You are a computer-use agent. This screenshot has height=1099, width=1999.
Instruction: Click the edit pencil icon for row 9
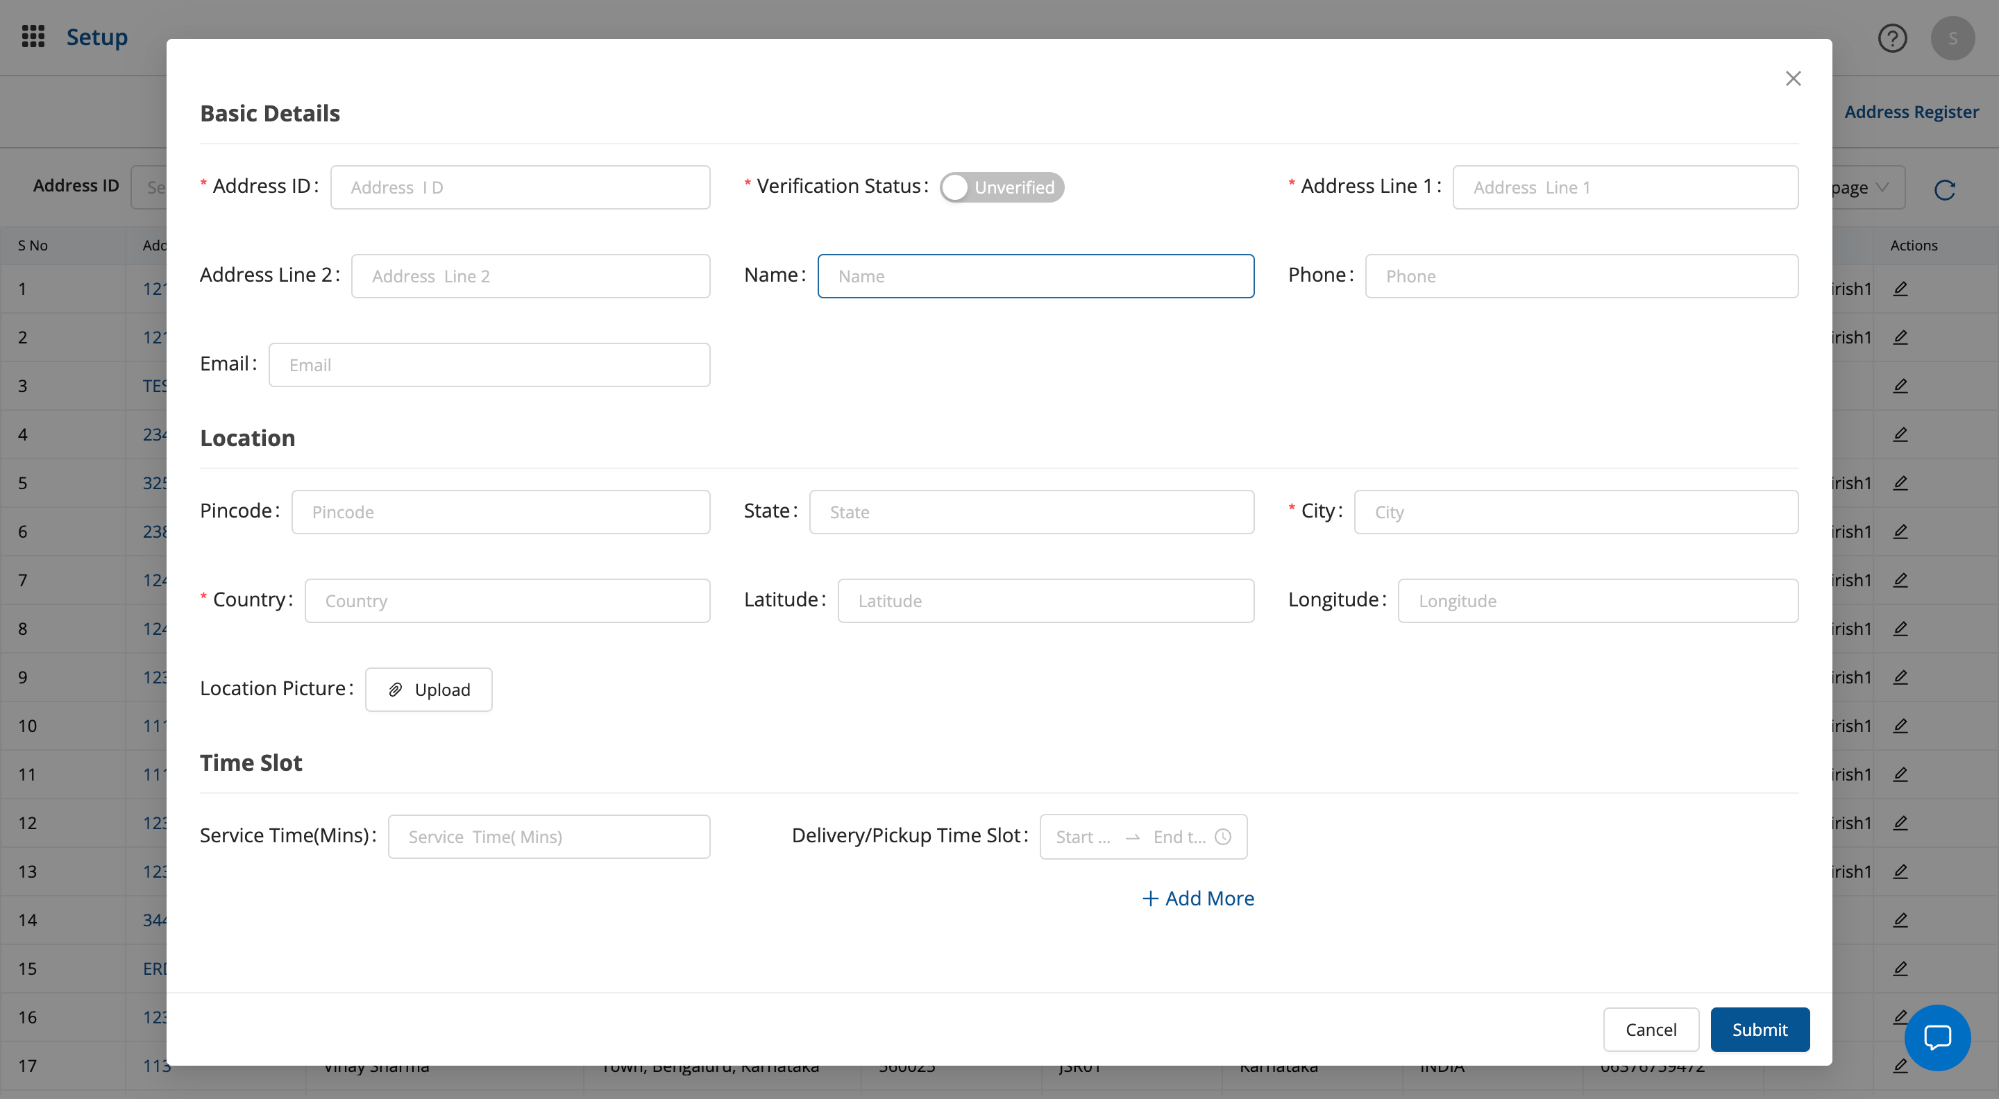point(1900,677)
